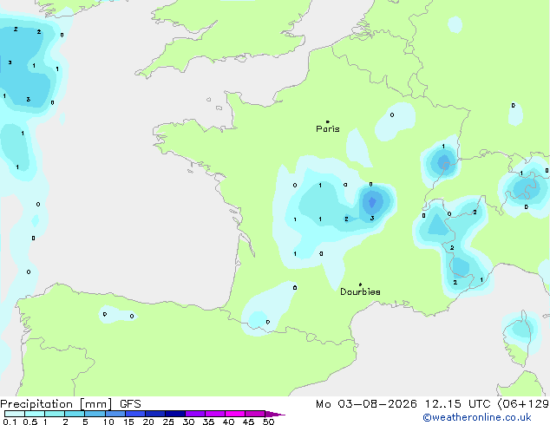
Task: Select the legend swatch between 45 and 50
Action: pos(255,414)
